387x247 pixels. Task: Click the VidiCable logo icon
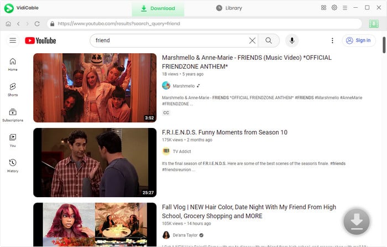9,8
